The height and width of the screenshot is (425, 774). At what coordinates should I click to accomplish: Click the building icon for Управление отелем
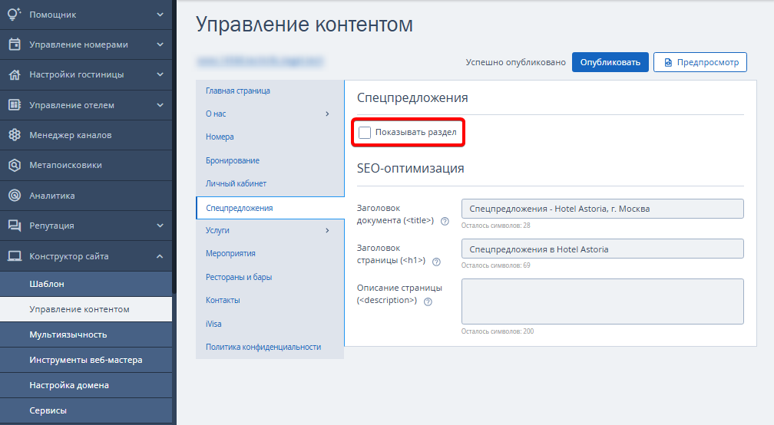[15, 105]
